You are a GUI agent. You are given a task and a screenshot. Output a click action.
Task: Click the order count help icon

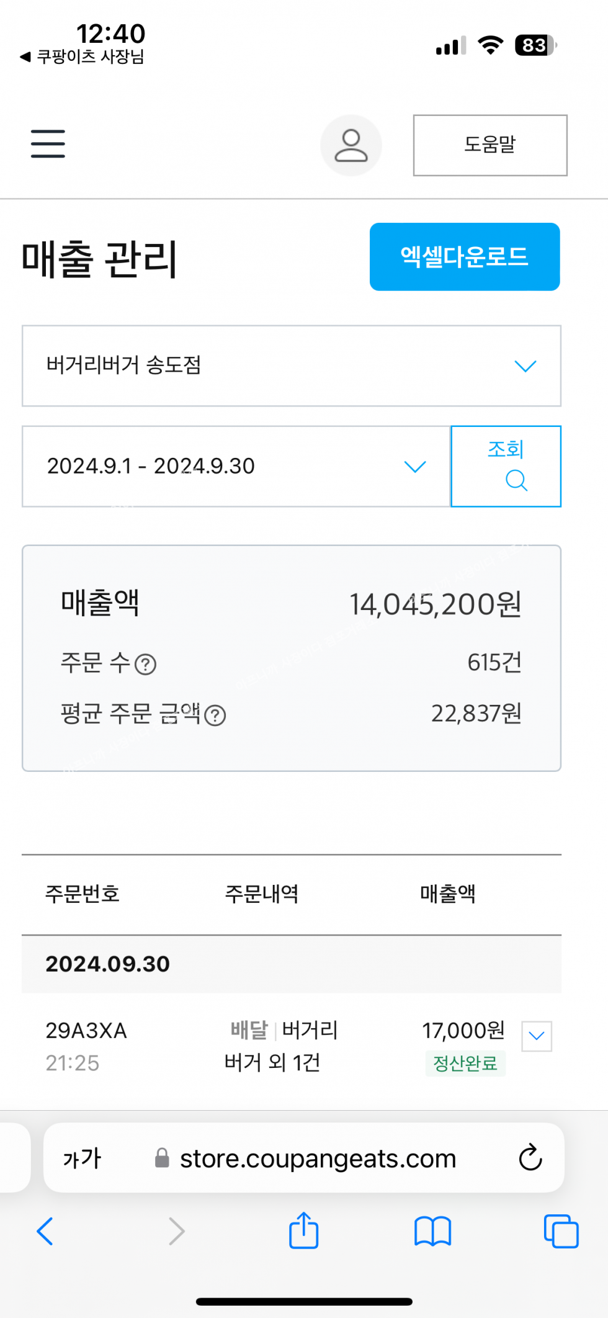[x=146, y=665]
